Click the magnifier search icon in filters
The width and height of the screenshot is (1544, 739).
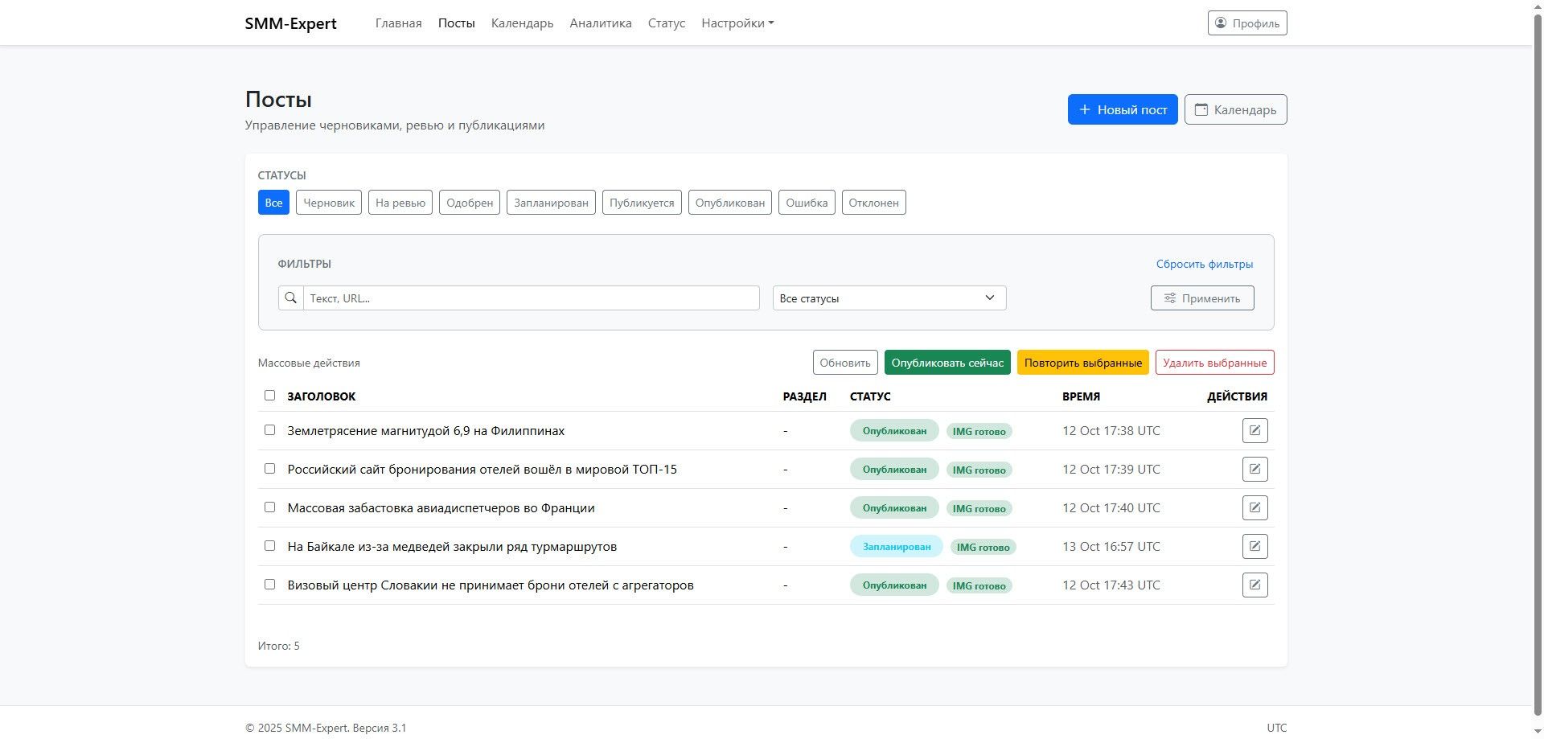click(x=291, y=298)
